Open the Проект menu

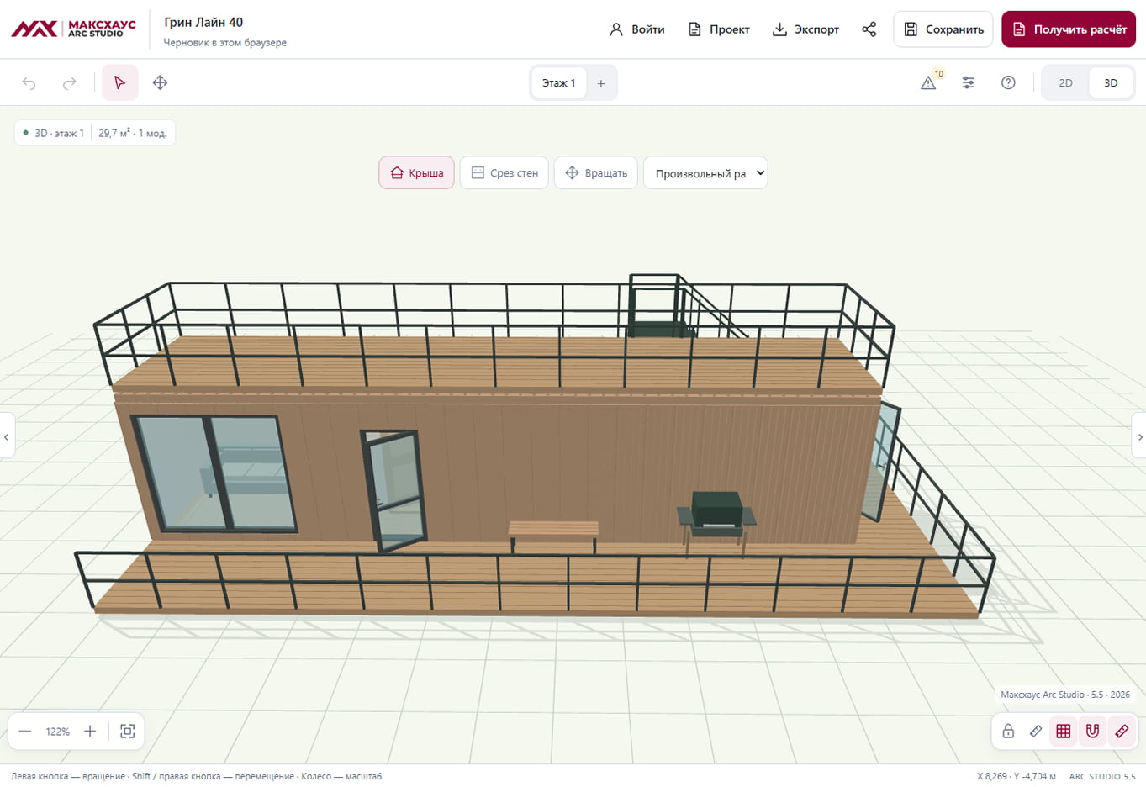(x=719, y=29)
